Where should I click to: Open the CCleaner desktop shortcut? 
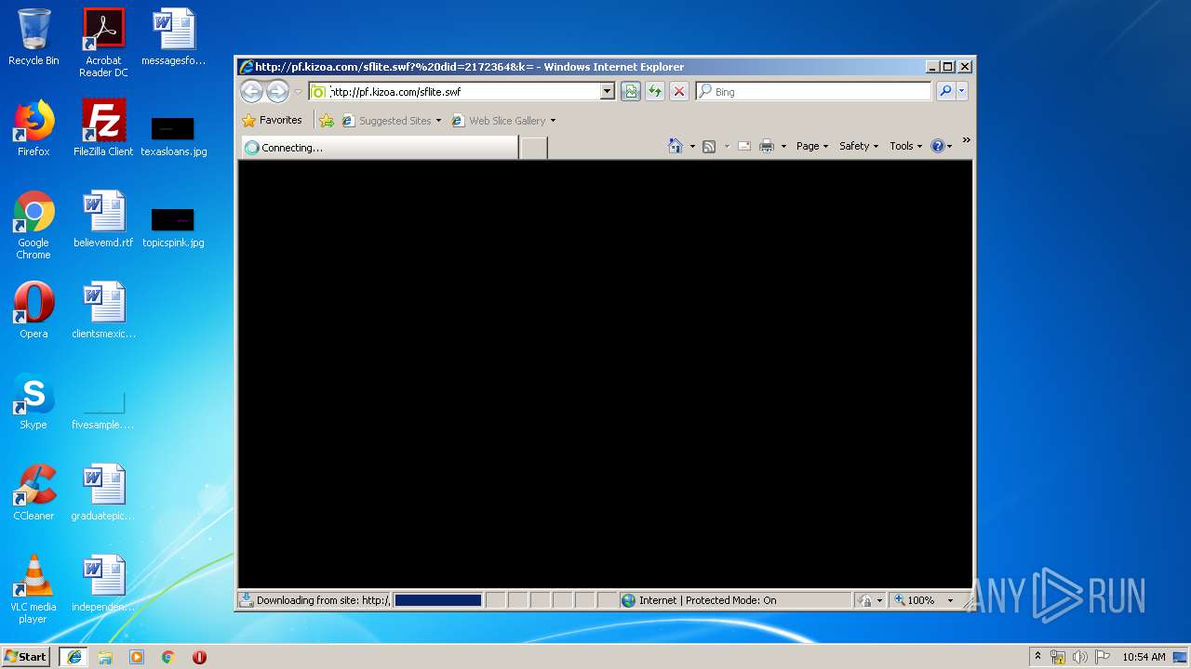pos(33,492)
